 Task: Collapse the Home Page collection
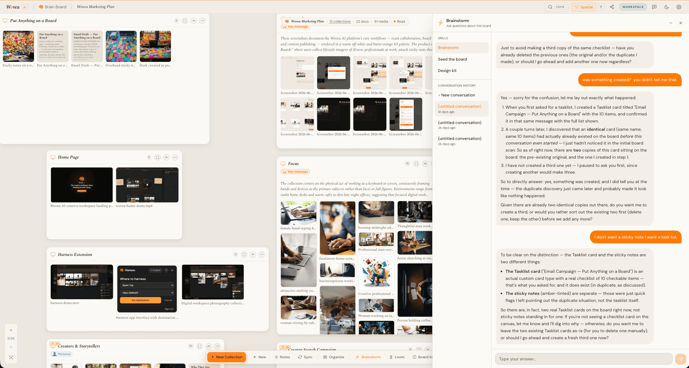(166, 157)
